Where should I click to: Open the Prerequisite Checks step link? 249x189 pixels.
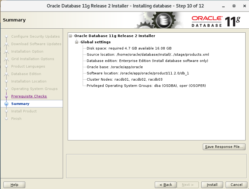click(x=29, y=96)
